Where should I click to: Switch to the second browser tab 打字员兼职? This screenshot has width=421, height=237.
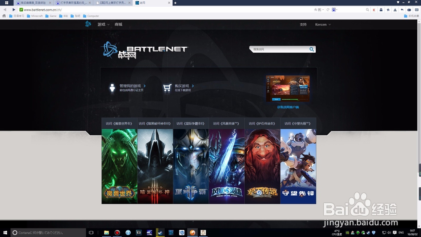pyautogui.click(x=73, y=3)
